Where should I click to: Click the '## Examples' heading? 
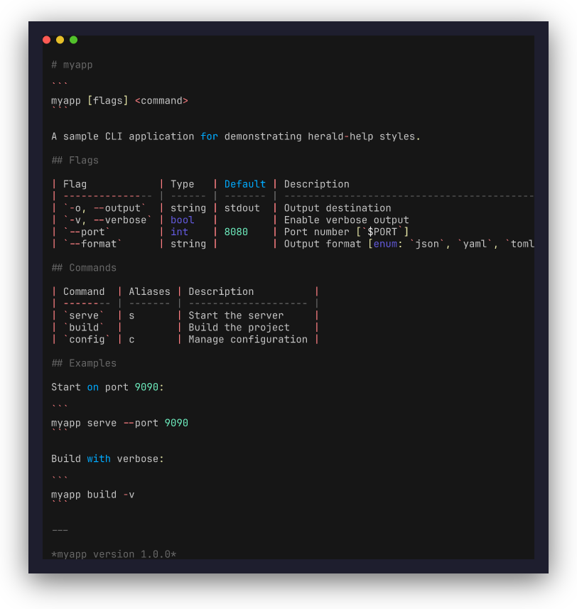[84, 364]
